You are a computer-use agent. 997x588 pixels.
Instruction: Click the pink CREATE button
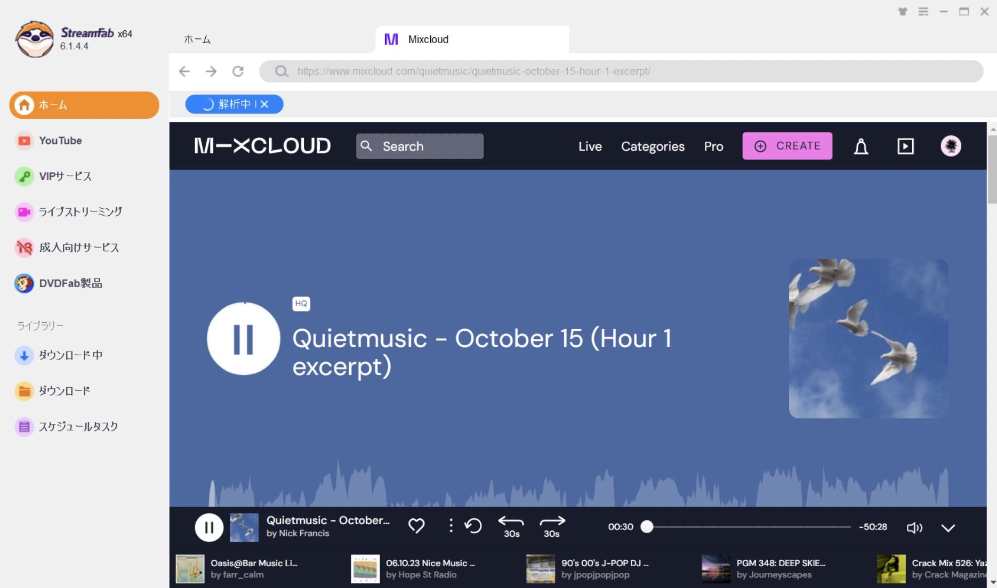787,146
